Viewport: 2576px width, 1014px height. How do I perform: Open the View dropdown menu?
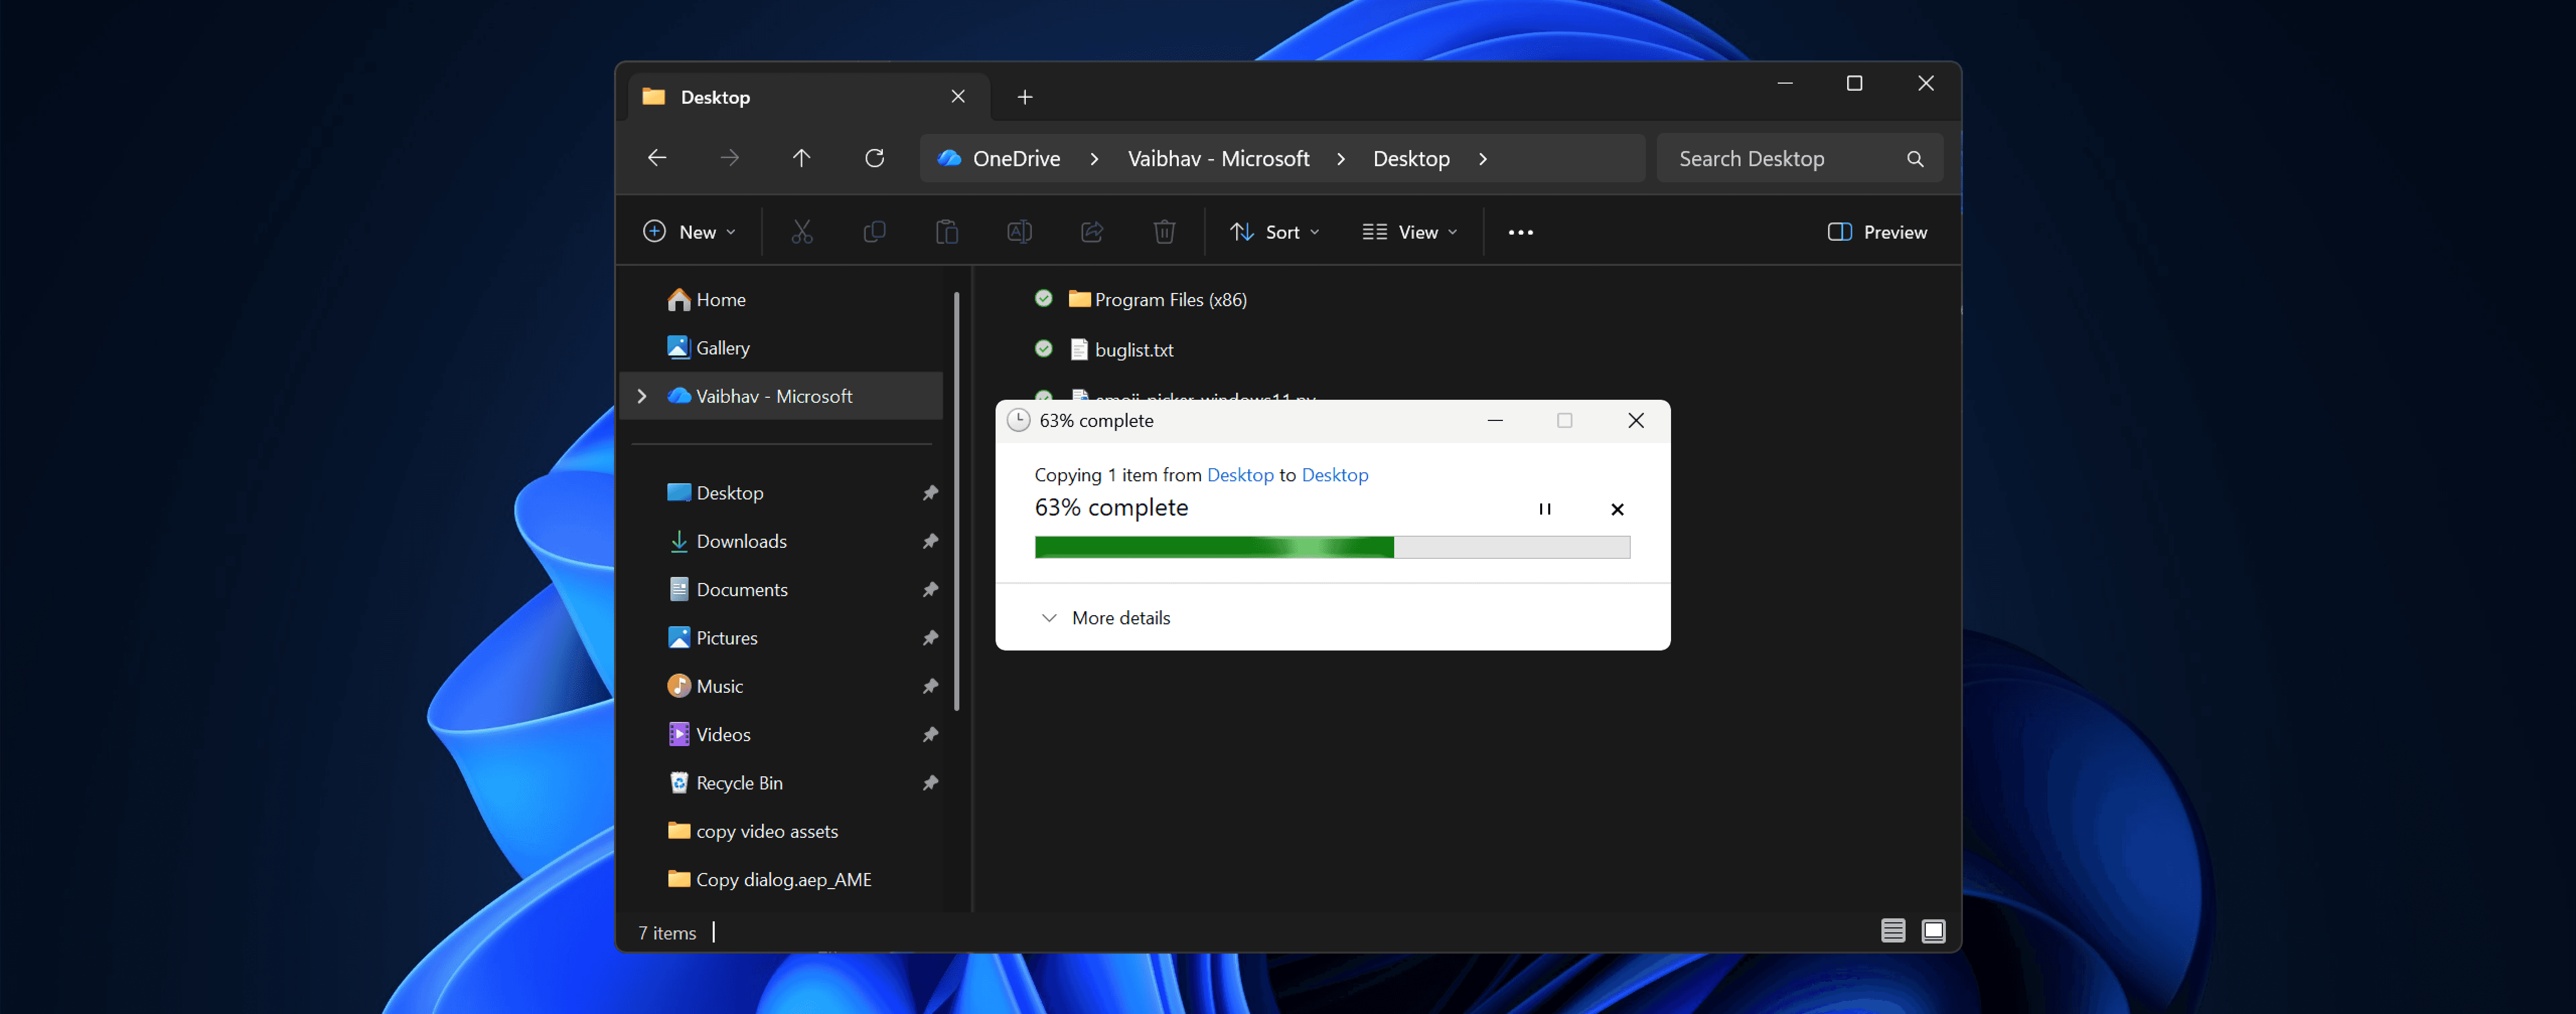click(x=1410, y=232)
